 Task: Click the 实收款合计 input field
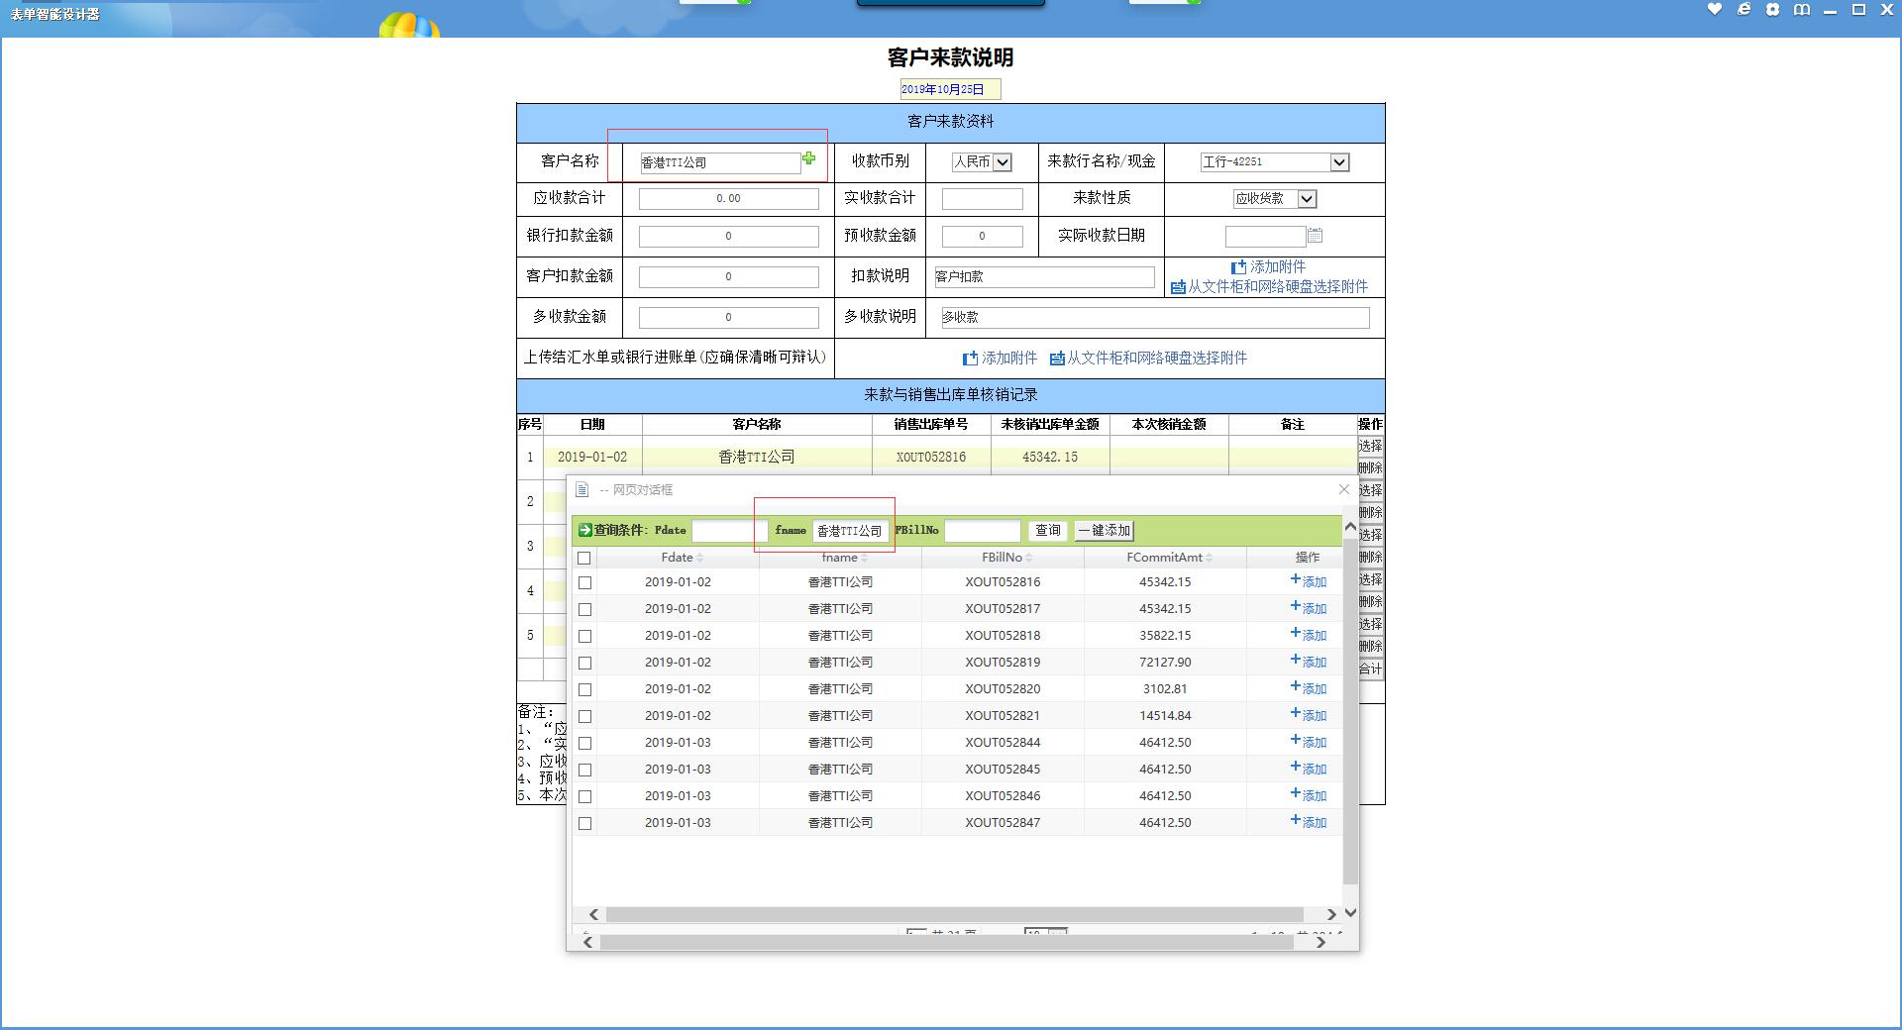(x=982, y=198)
